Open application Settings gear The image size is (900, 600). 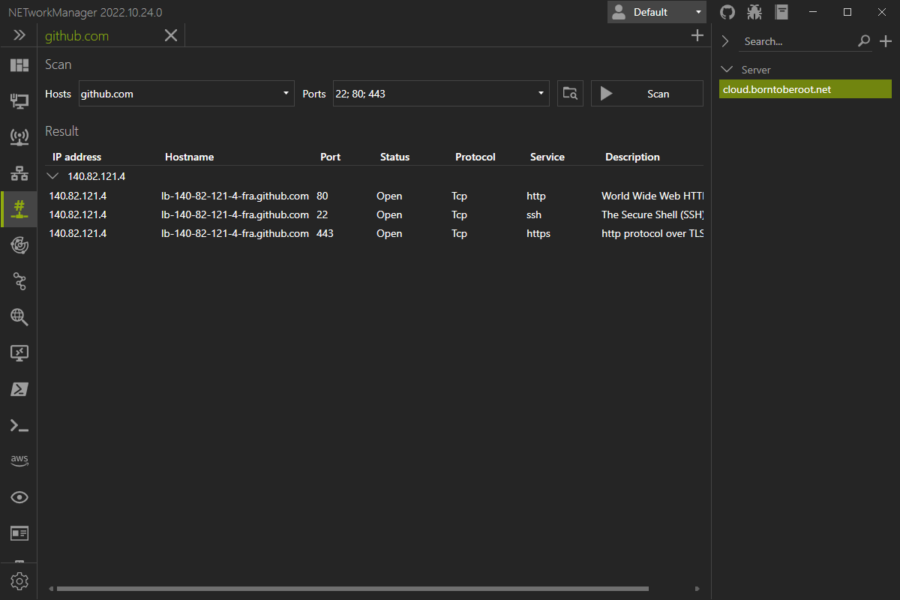19,581
